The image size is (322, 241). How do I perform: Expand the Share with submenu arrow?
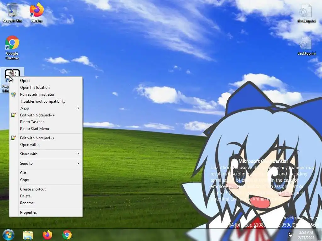pyautogui.click(x=78, y=154)
